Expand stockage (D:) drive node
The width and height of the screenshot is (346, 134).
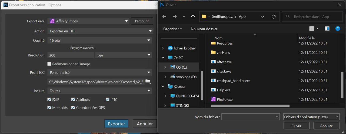coord(165,77)
